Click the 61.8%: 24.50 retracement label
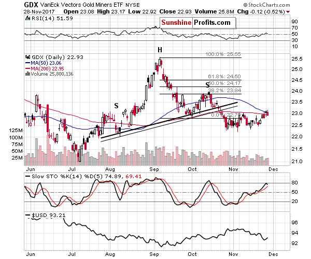 point(224,76)
